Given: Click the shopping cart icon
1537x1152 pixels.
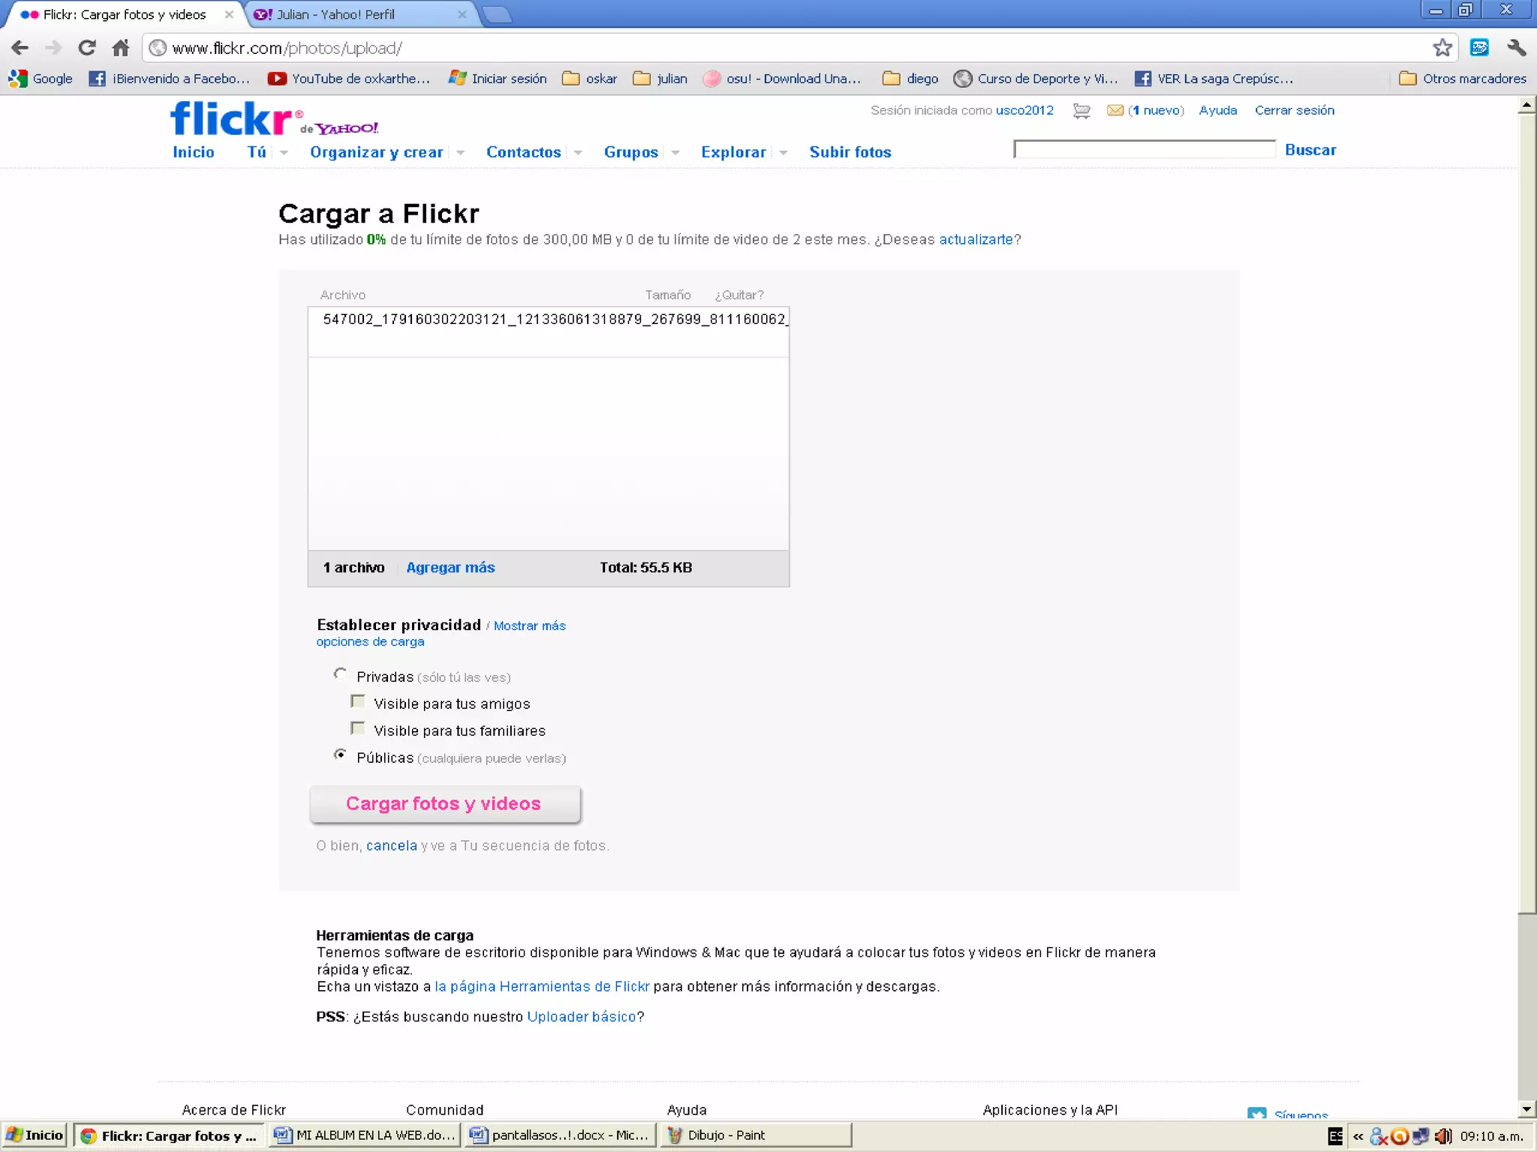Looking at the screenshot, I should pyautogui.click(x=1081, y=111).
